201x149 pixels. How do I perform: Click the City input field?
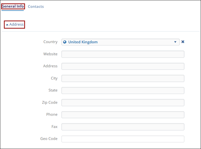[x=123, y=79]
